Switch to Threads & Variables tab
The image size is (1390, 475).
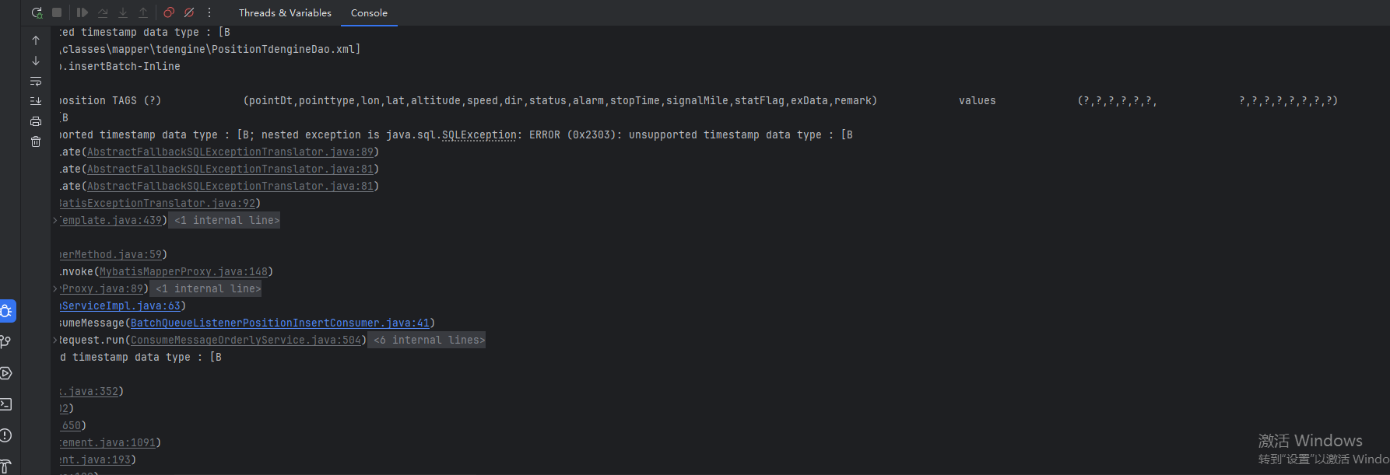tap(285, 13)
